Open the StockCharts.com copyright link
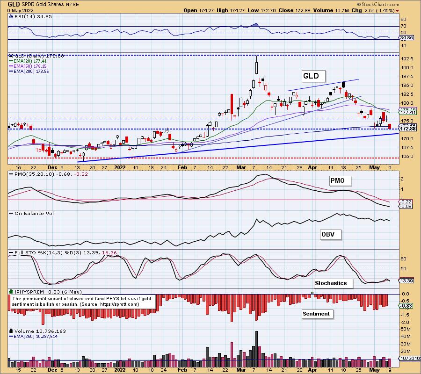Viewport: 421px width, 374px height. [x=378, y=4]
